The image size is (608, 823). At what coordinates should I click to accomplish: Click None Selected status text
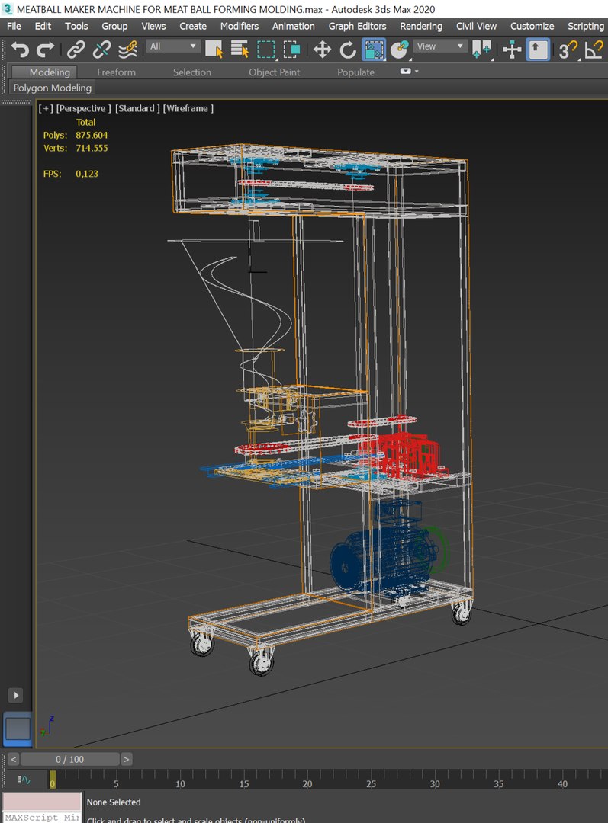point(114,802)
